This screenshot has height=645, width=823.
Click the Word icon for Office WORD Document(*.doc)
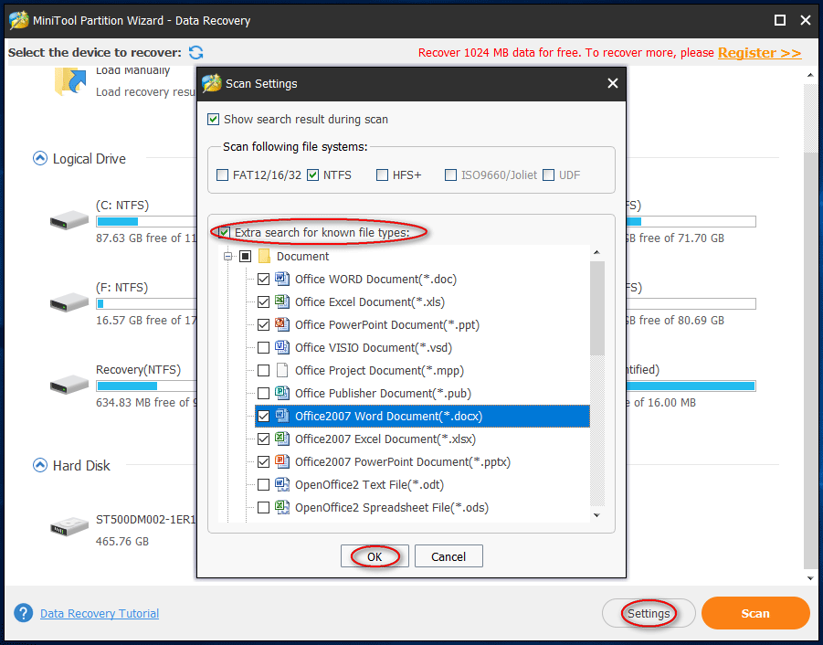click(x=282, y=279)
